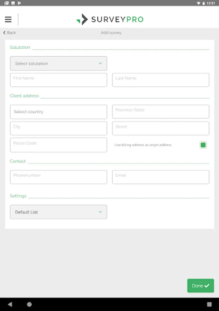Click the Done button
The width and height of the screenshot is (219, 311).
pos(200,286)
